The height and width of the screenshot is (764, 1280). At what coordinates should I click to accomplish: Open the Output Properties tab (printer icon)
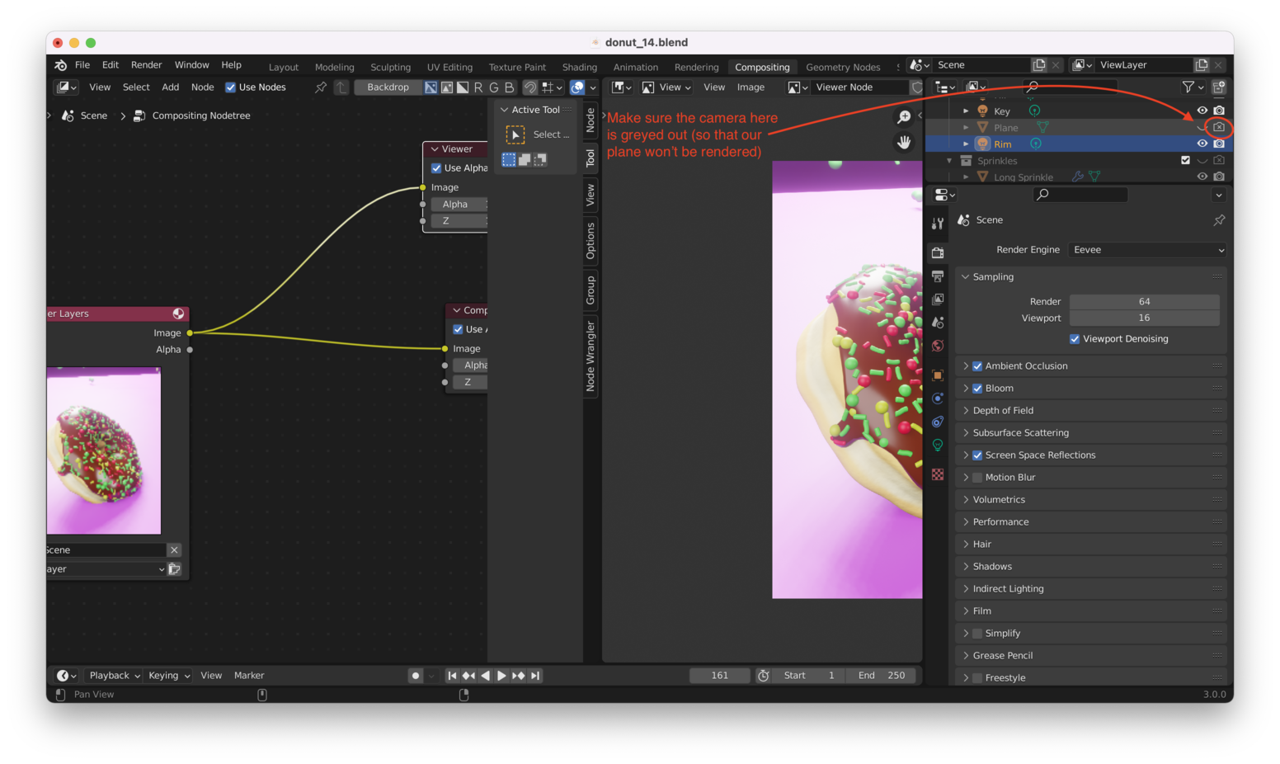pyautogui.click(x=937, y=276)
